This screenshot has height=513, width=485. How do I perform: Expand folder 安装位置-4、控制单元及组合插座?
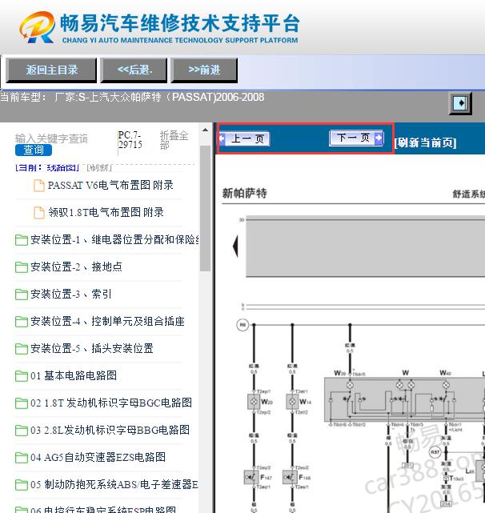point(107,321)
